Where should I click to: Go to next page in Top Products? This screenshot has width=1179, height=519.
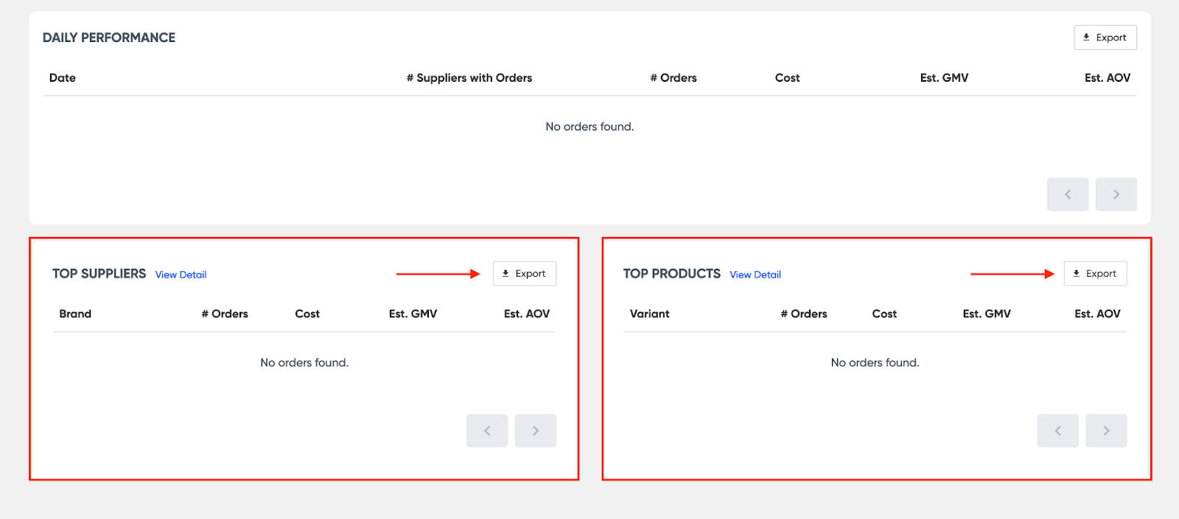[1106, 431]
